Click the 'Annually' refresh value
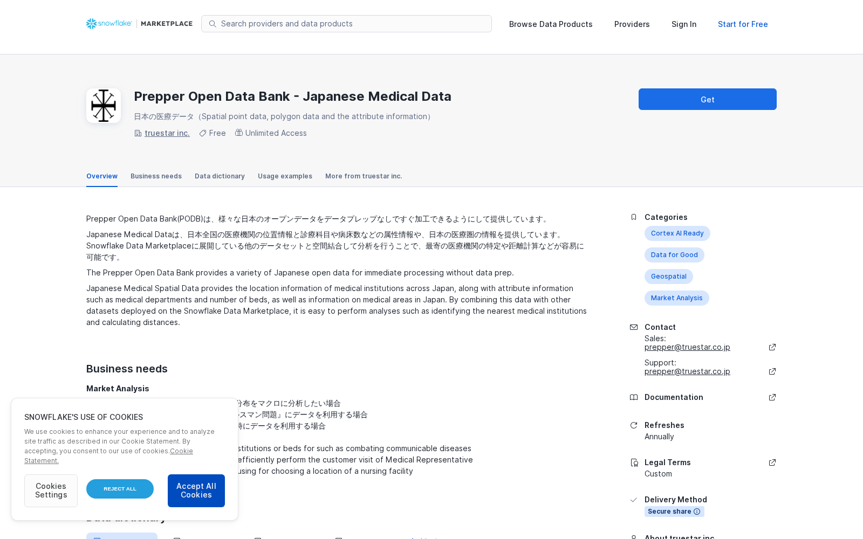The width and height of the screenshot is (863, 539). tap(659, 437)
